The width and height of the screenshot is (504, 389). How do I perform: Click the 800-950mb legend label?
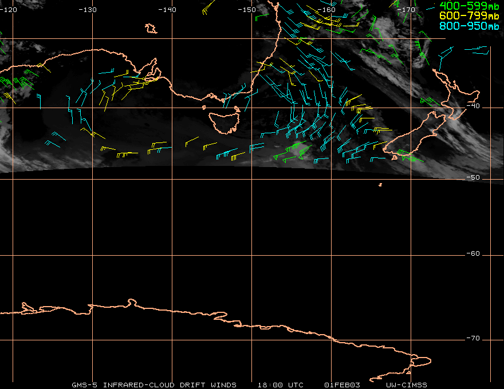469,26
